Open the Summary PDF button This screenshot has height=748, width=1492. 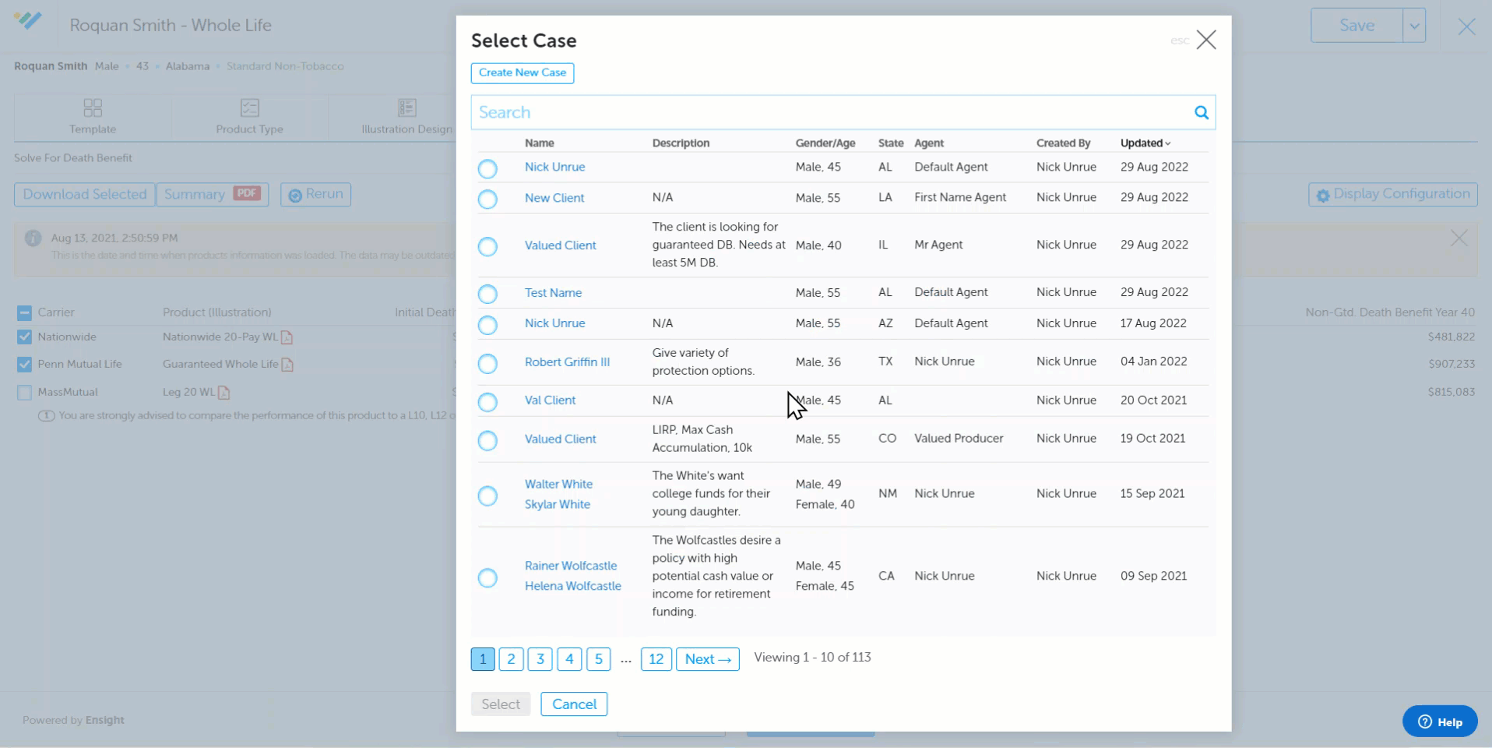click(212, 194)
